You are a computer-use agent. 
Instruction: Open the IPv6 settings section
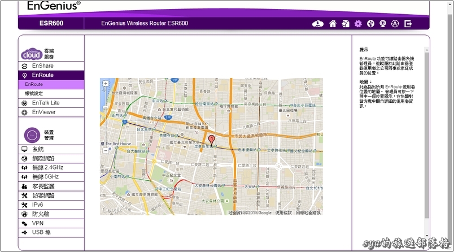click(x=51, y=205)
